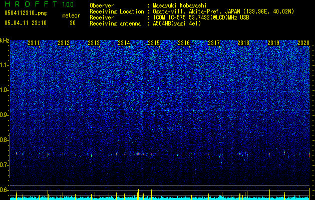
Task: Click the Observer label
Action: (102, 6)
